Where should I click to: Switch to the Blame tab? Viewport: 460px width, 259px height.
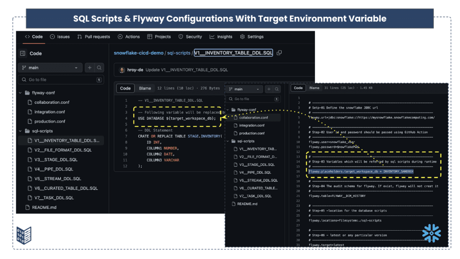[x=145, y=88]
